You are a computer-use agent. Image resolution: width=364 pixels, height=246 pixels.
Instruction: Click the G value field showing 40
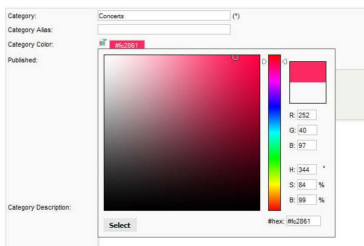(x=307, y=130)
